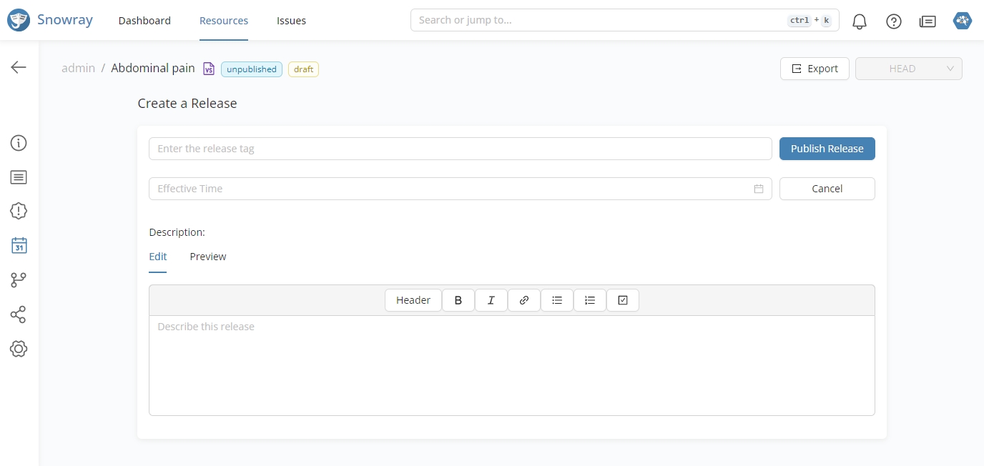Open the help question mark icon

click(x=894, y=21)
